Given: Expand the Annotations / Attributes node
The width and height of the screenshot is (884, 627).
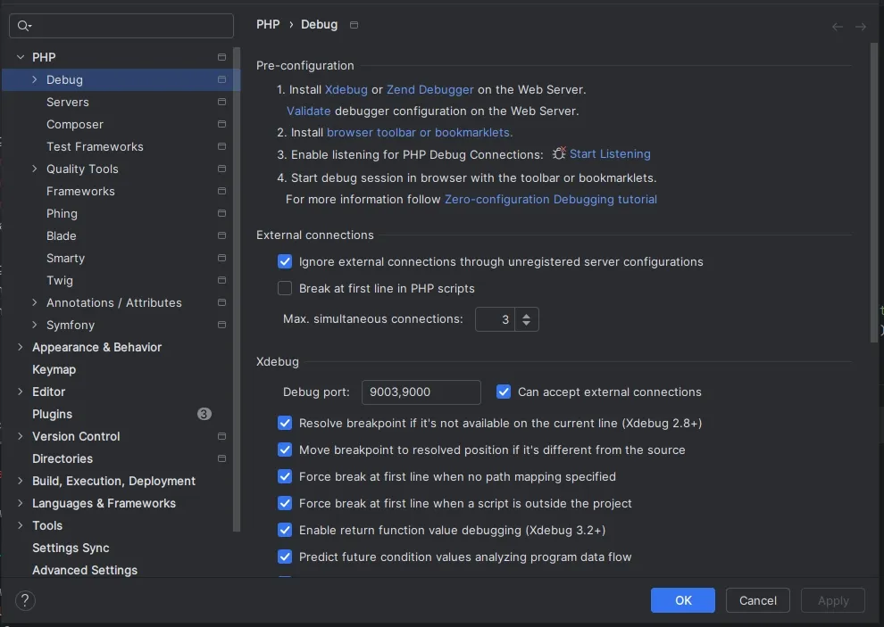Looking at the screenshot, I should (x=35, y=302).
